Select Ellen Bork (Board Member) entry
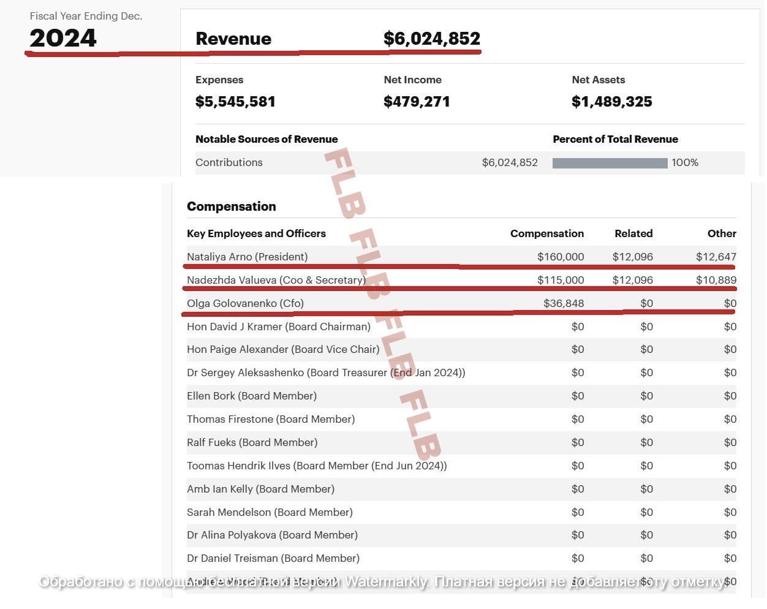Screen dimensions: 767x609 coord(251,396)
